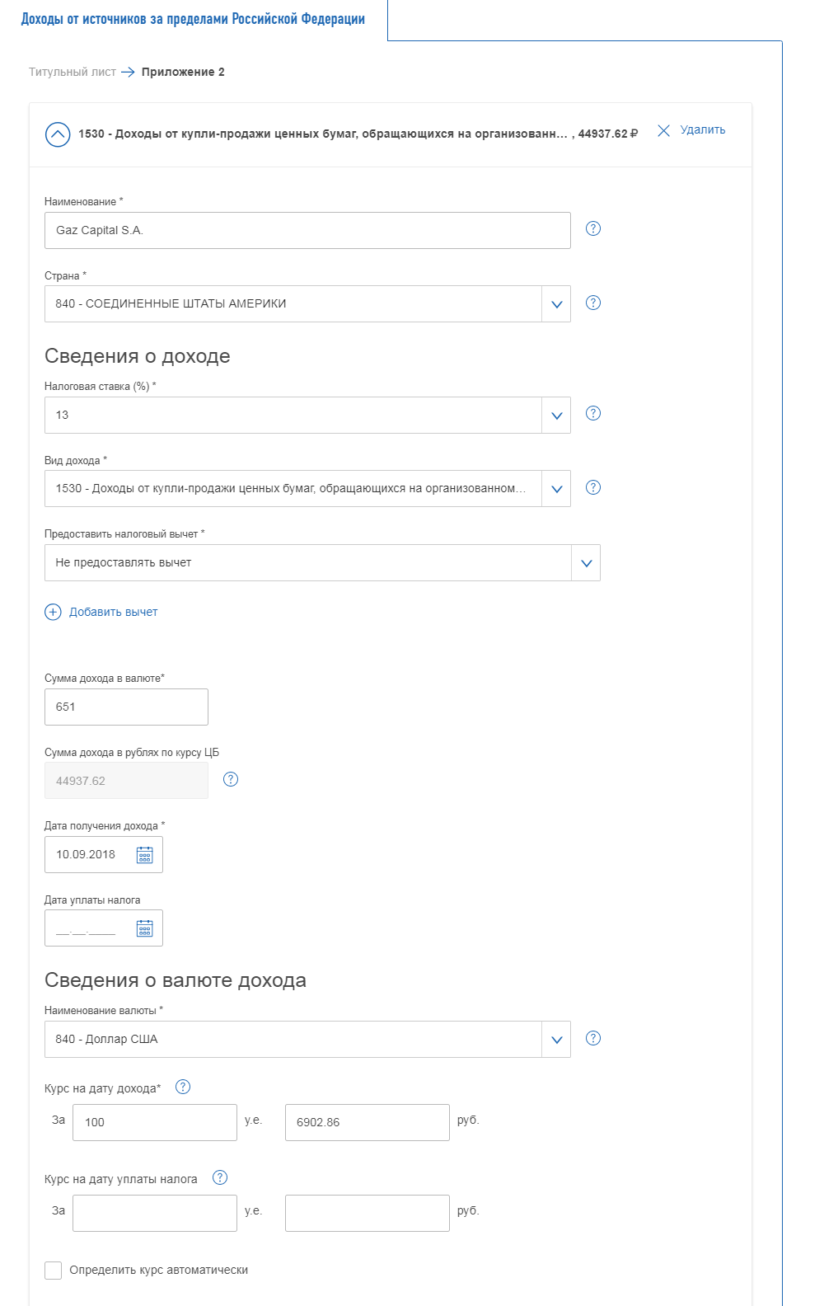Focus empty ruble field for tax payment rate
Viewport: 824px width, 1306px height.
368,1213
